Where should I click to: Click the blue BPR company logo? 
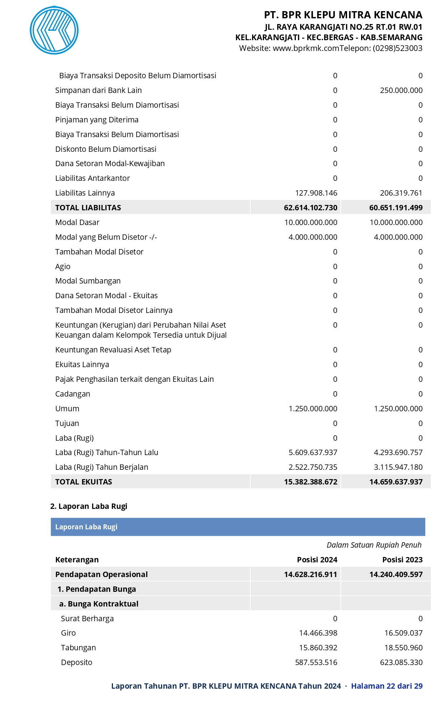54,30
